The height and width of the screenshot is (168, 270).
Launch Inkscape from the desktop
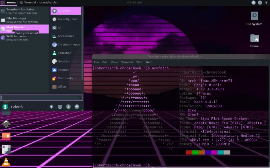click(x=6, y=124)
